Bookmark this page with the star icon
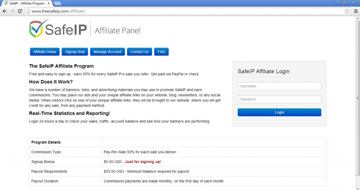 (x=347, y=11)
